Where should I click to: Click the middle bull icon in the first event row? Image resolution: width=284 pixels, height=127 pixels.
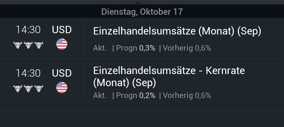pyautogui.click(x=28, y=45)
